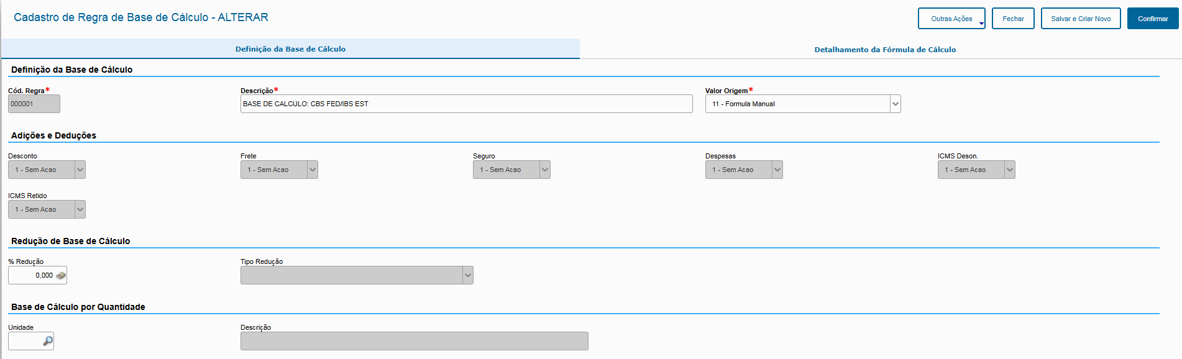
Task: Click the Descrição text field
Action: pos(466,104)
